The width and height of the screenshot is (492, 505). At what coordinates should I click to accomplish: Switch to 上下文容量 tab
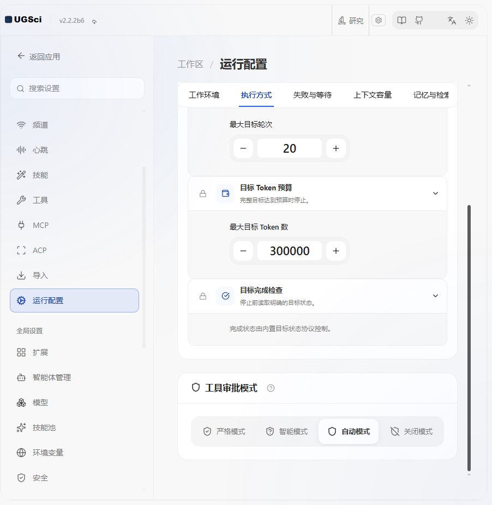click(373, 95)
